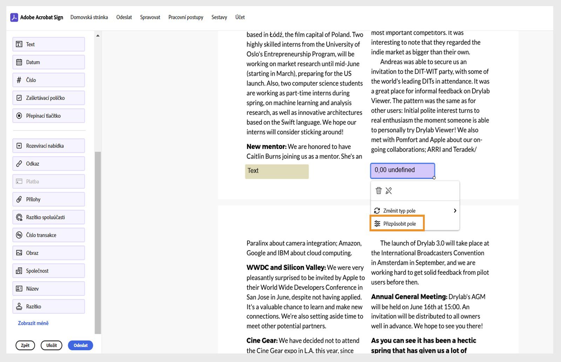The height and width of the screenshot is (362, 561).
Task: Add a Datum field from the panel
Action: 49,62
